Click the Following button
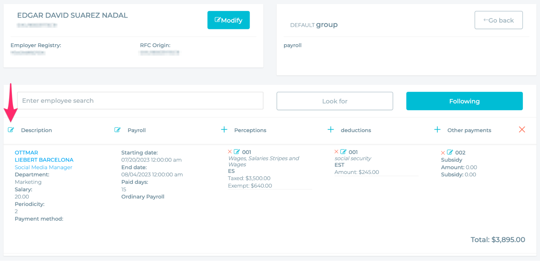 pyautogui.click(x=464, y=101)
